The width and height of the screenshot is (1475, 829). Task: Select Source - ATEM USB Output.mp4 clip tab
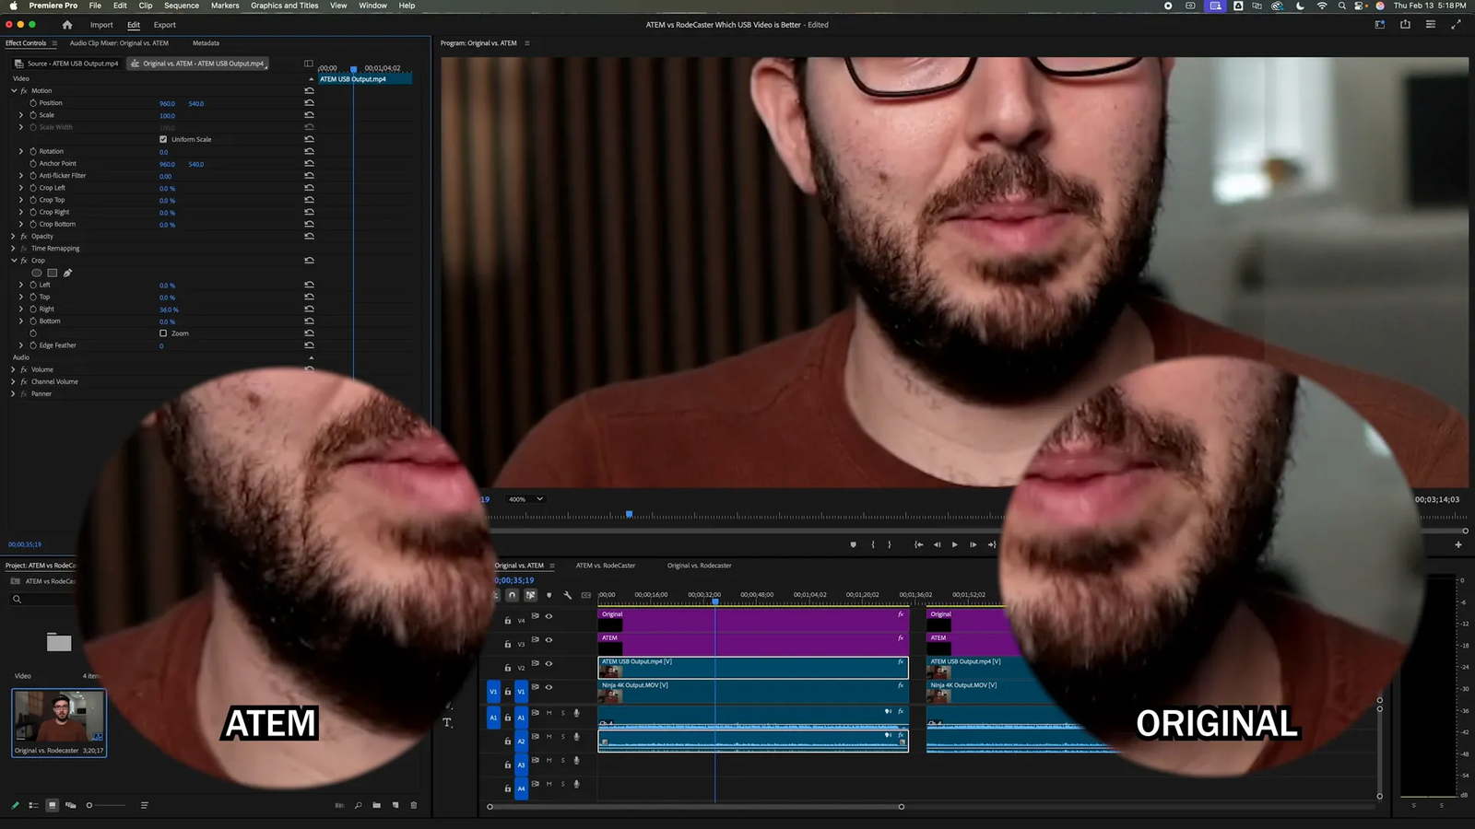point(65,64)
